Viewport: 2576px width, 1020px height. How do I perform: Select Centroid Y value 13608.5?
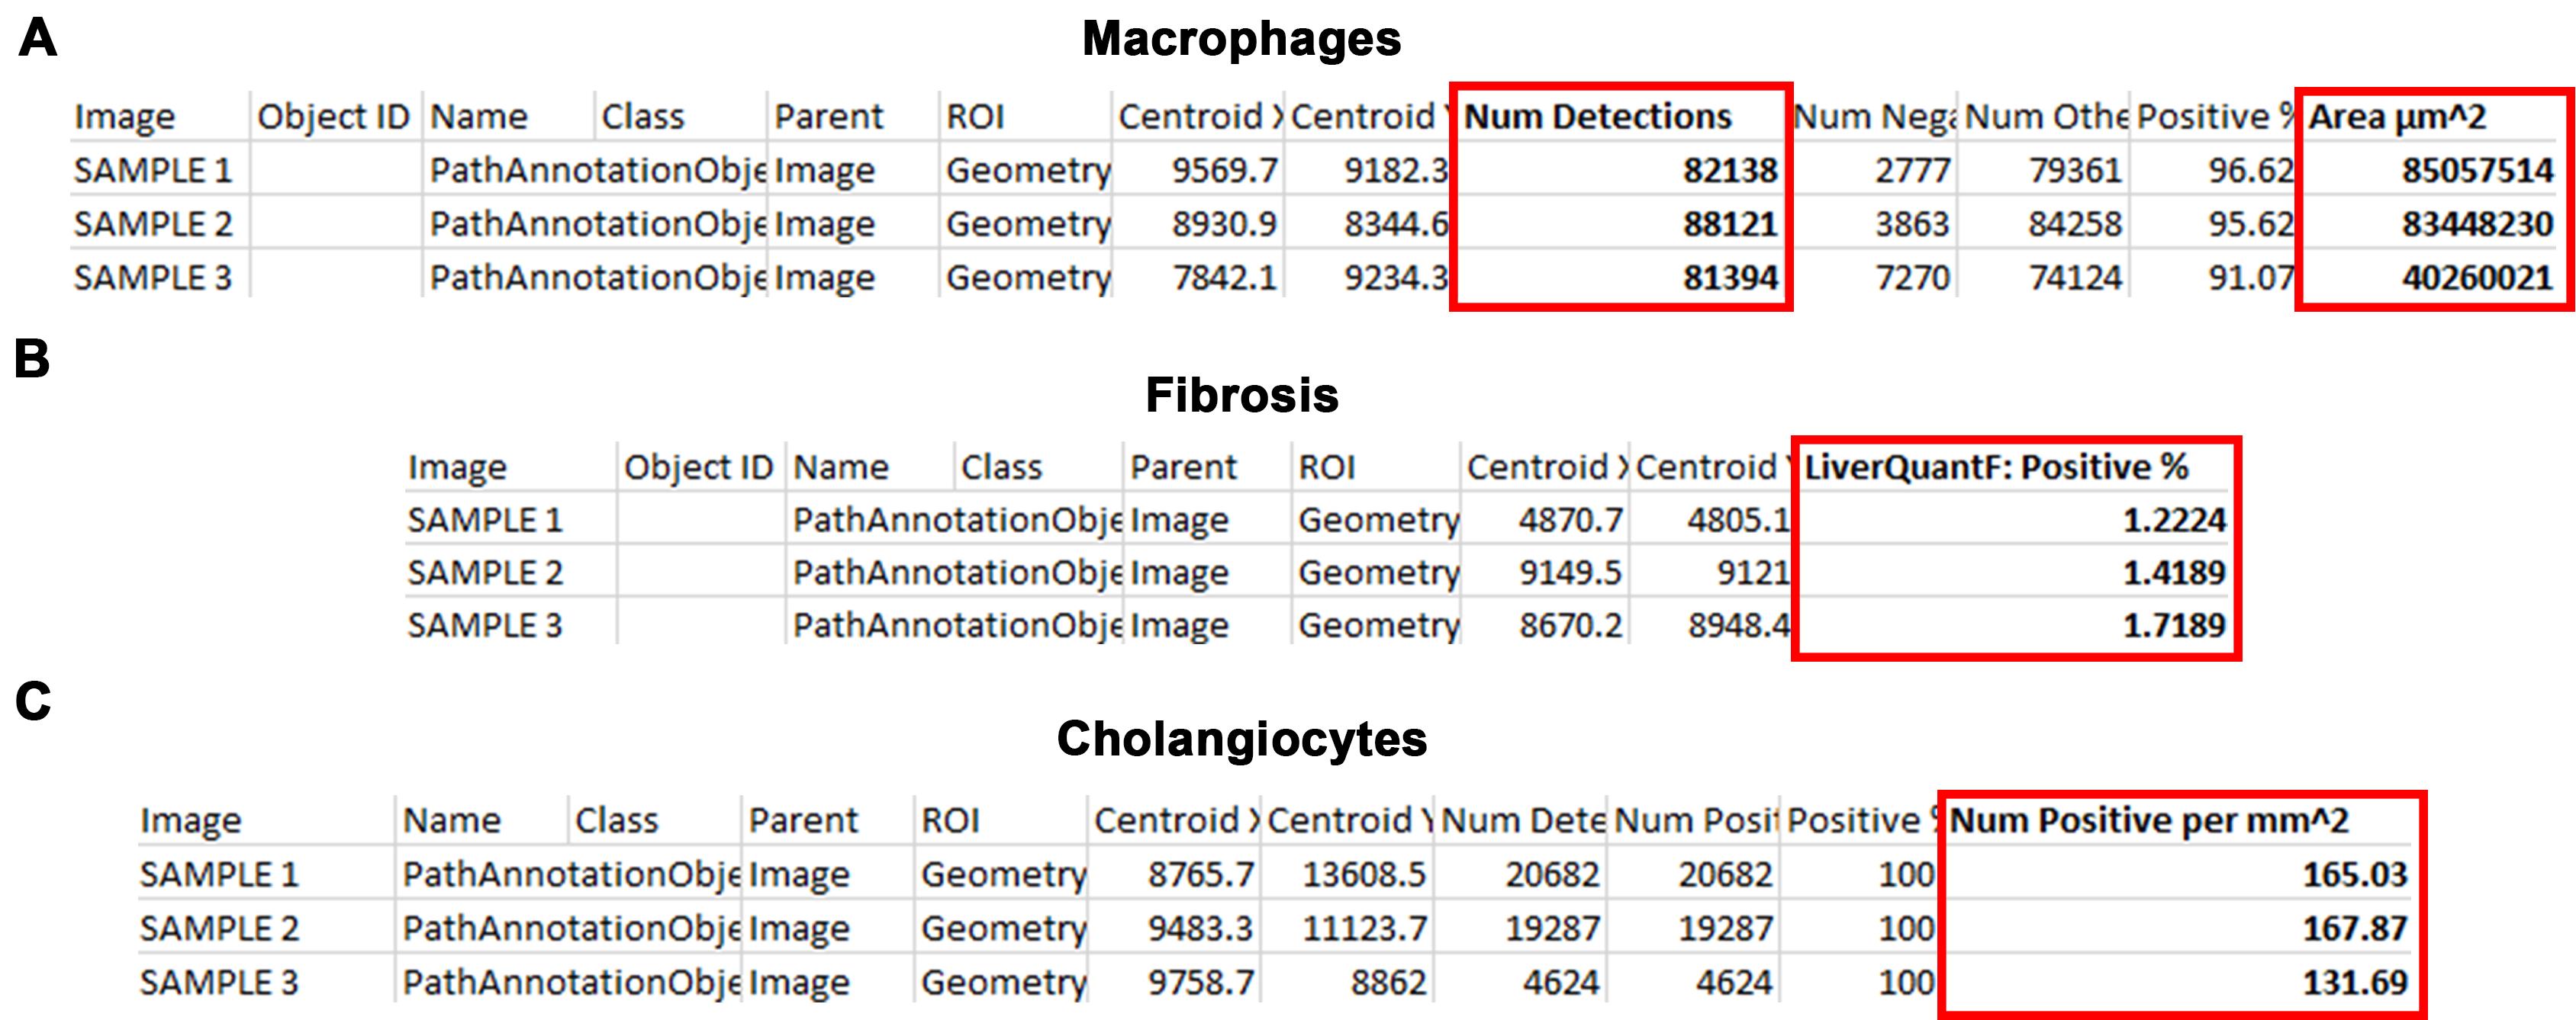pos(1364,875)
